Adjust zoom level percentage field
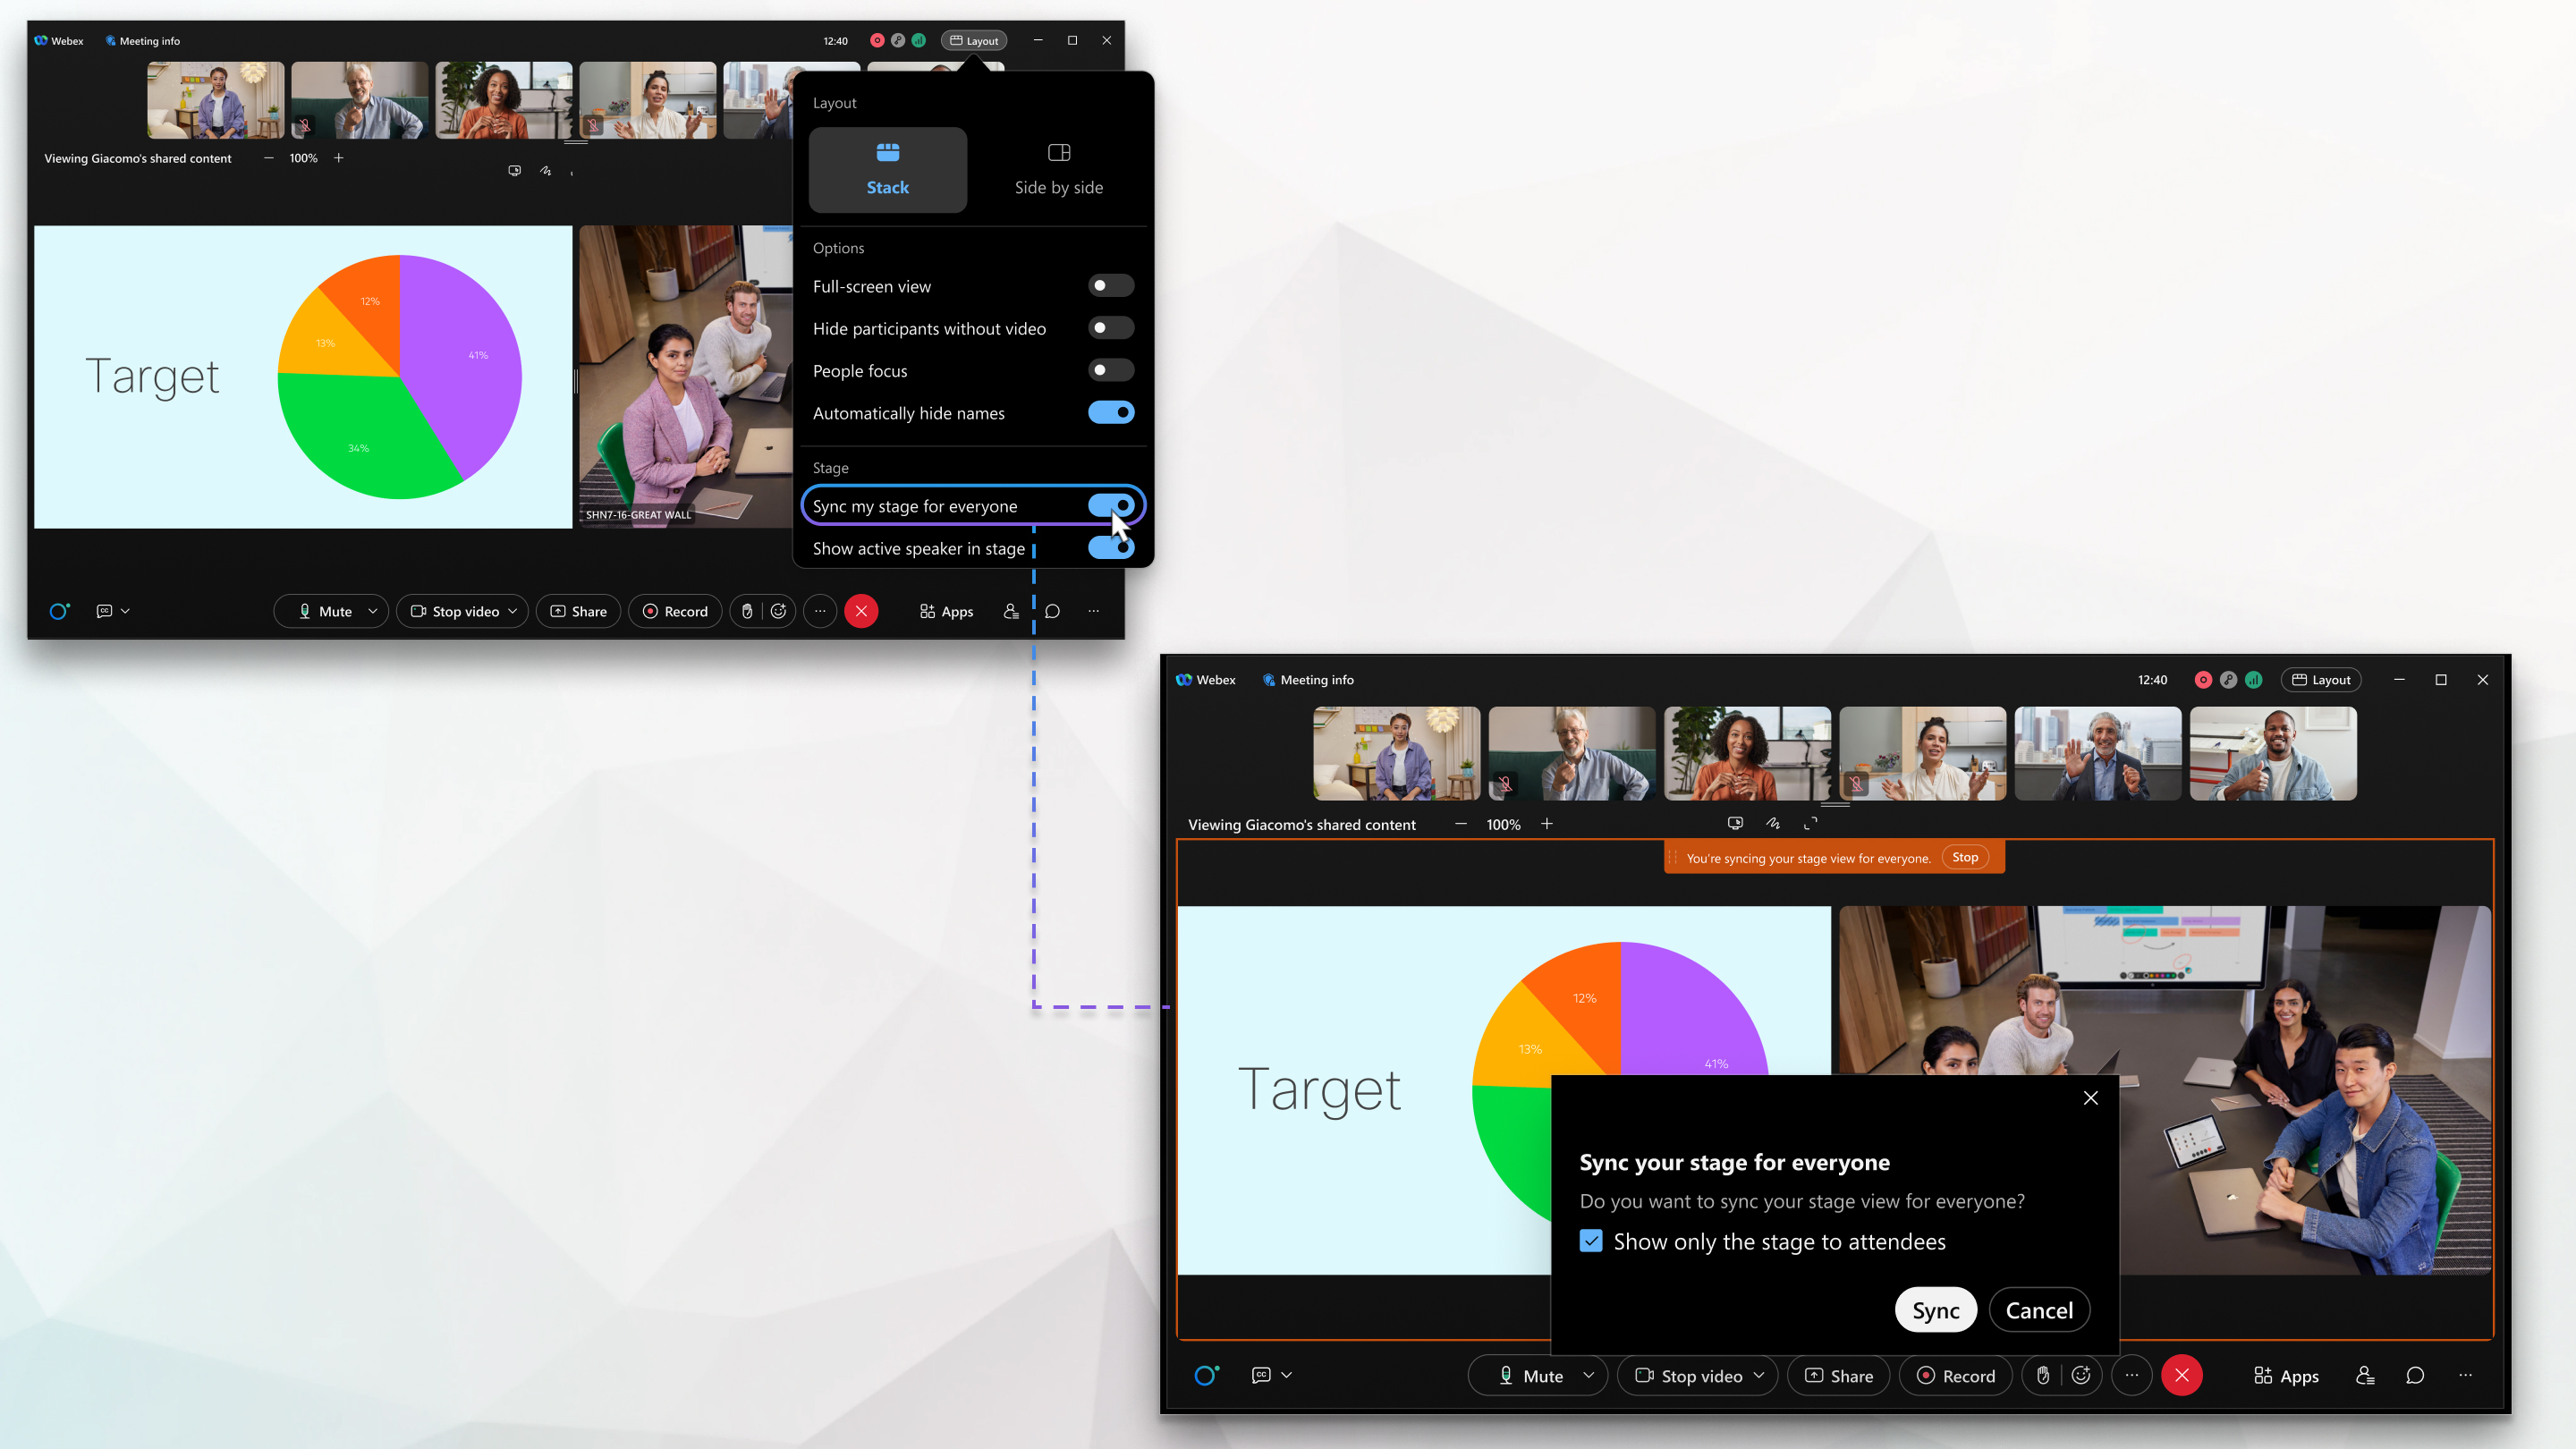 302,157
